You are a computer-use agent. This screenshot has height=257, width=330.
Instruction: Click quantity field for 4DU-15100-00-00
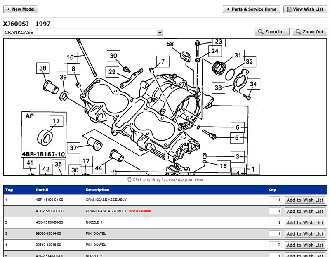(x=275, y=211)
